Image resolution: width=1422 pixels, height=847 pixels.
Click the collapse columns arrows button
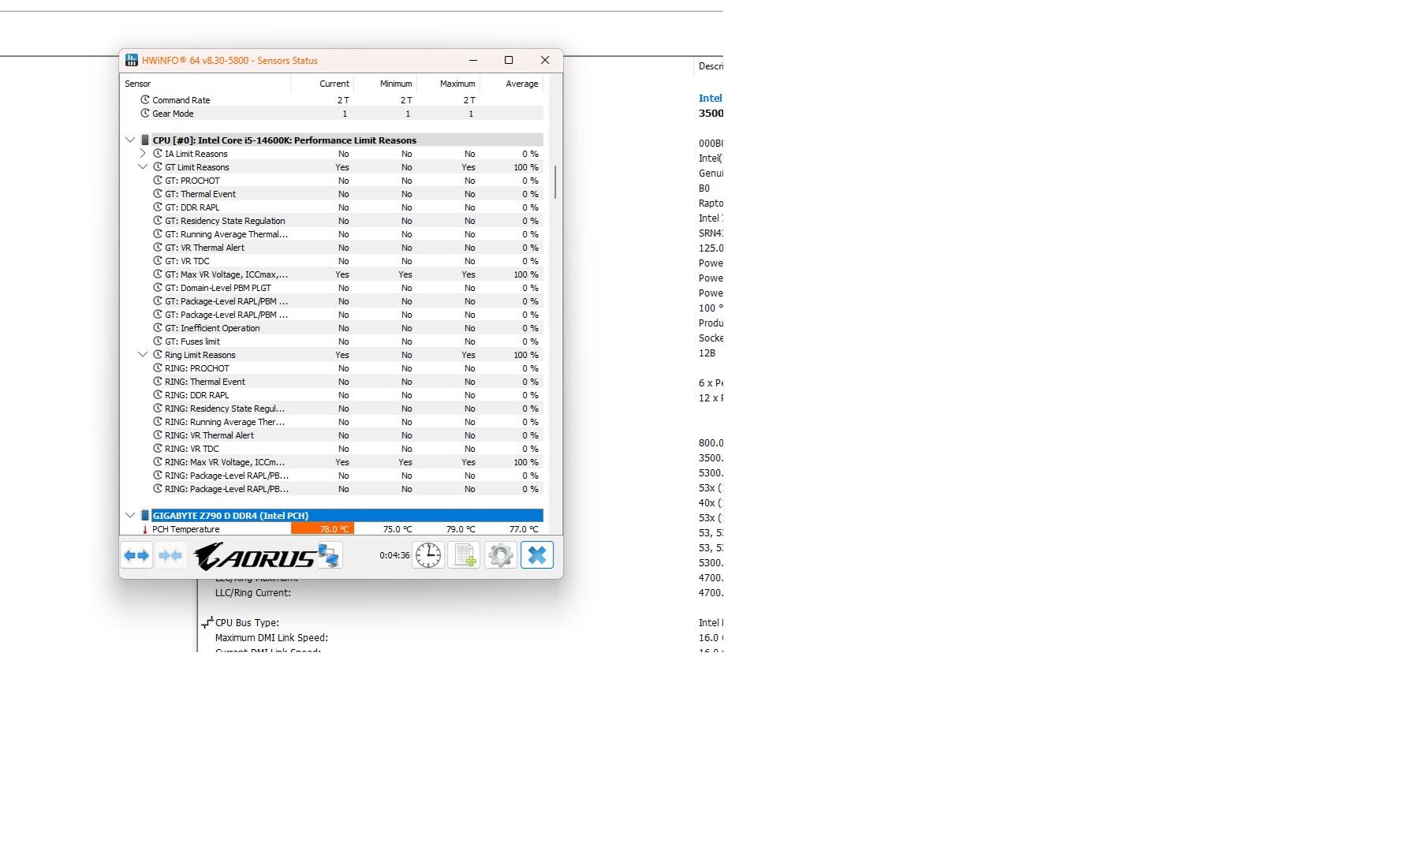[x=170, y=555]
